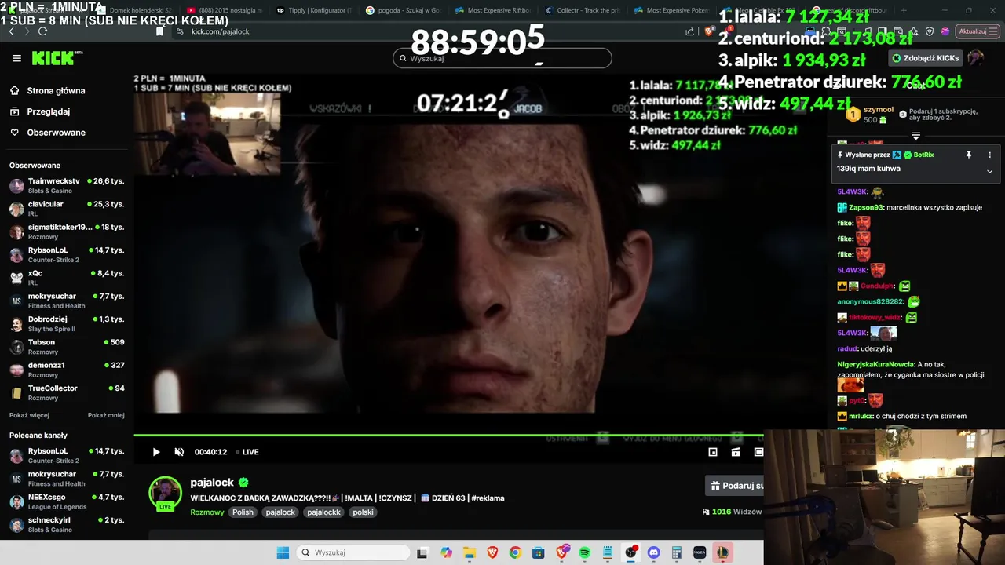Select Tubson channel in sidebar
This screenshot has width=1005, height=565.
[x=67, y=347]
